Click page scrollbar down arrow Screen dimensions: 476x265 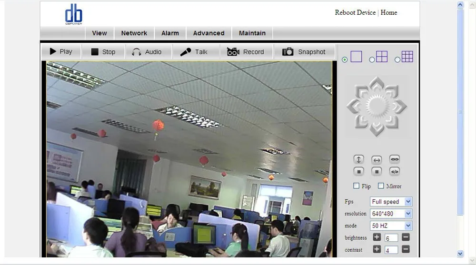pyautogui.click(x=460, y=254)
